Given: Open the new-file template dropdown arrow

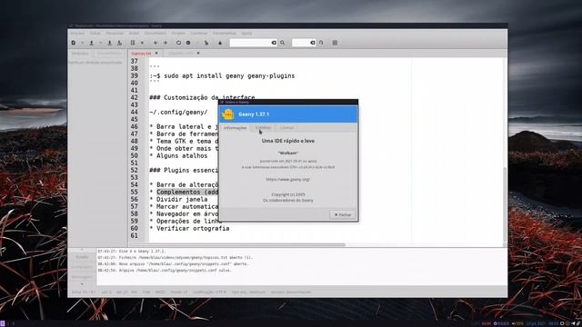Looking at the screenshot, I should click(x=82, y=43).
